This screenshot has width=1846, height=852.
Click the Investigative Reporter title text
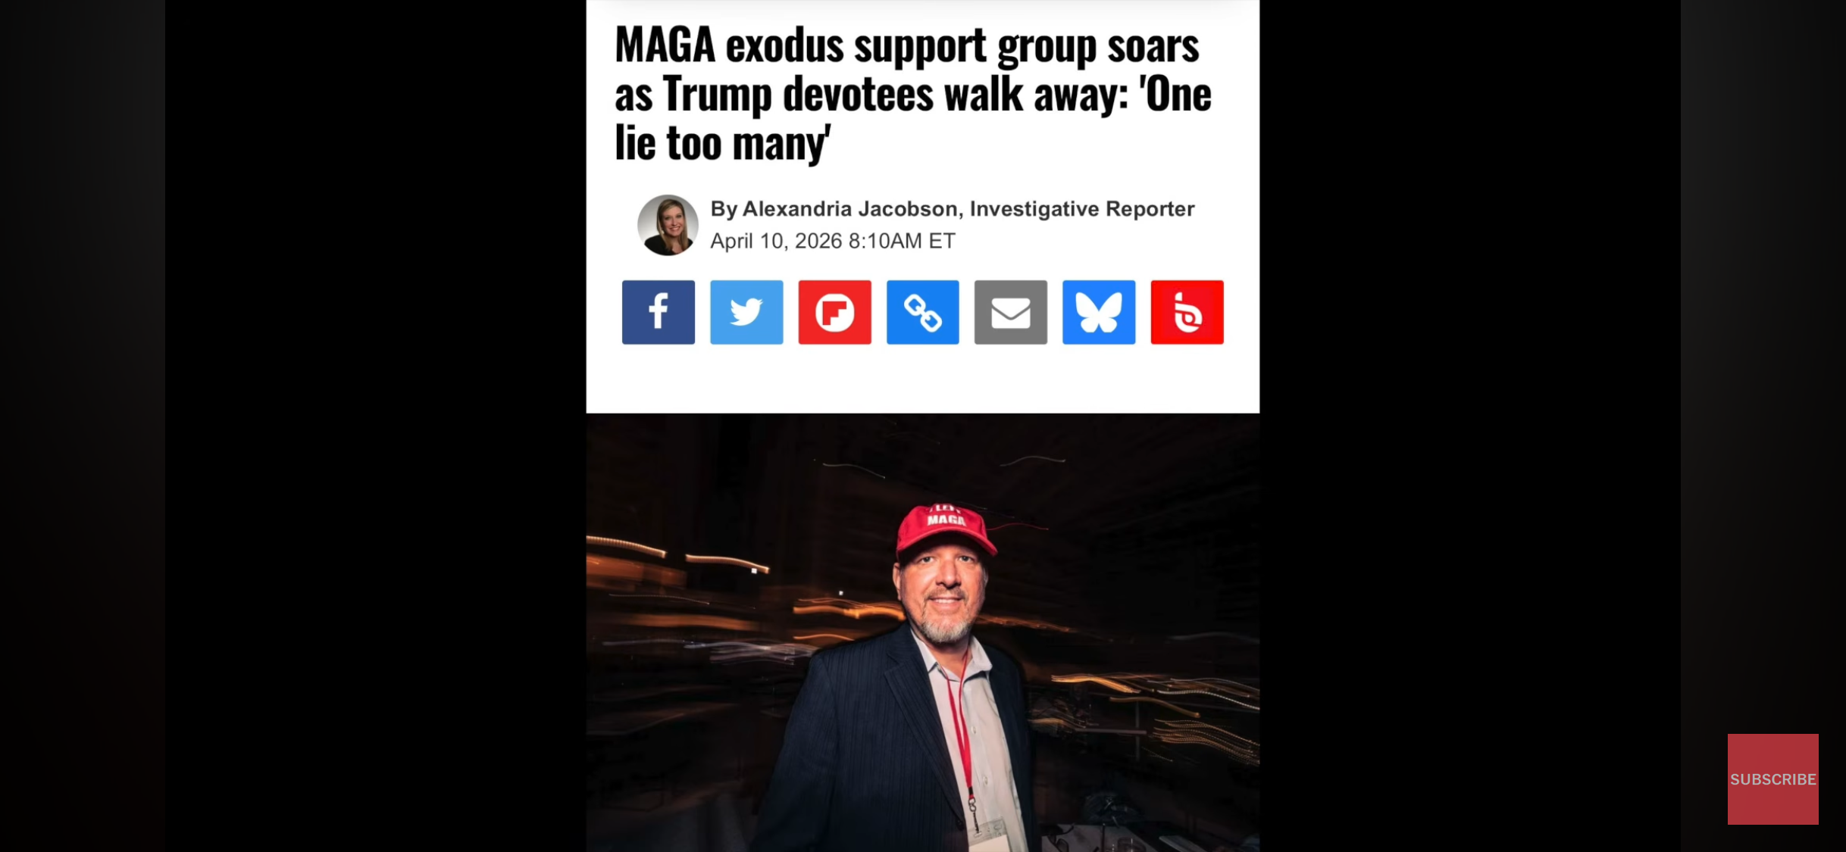coord(1081,208)
